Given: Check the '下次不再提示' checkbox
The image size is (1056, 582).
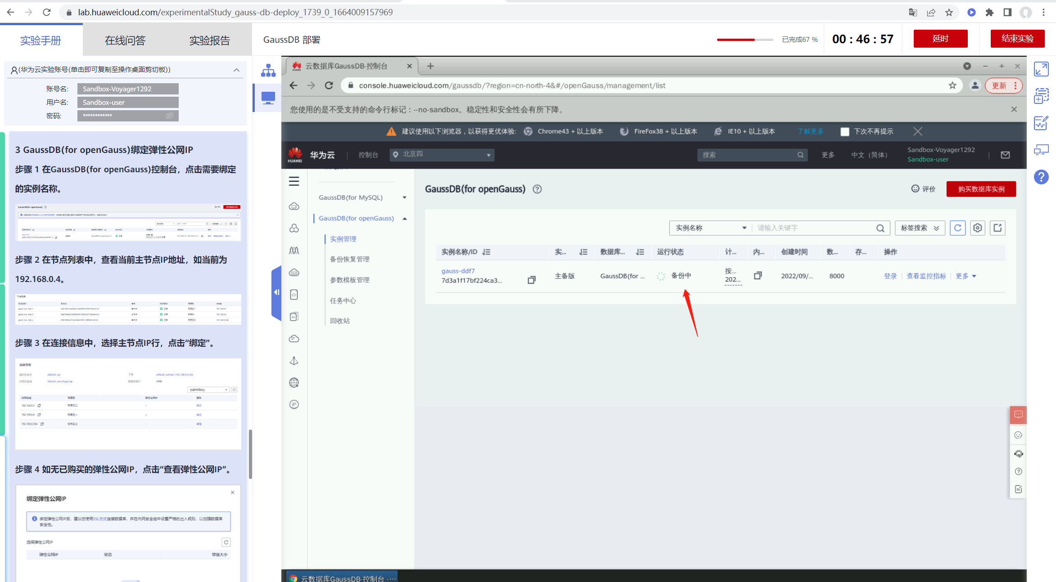Looking at the screenshot, I should [x=844, y=132].
